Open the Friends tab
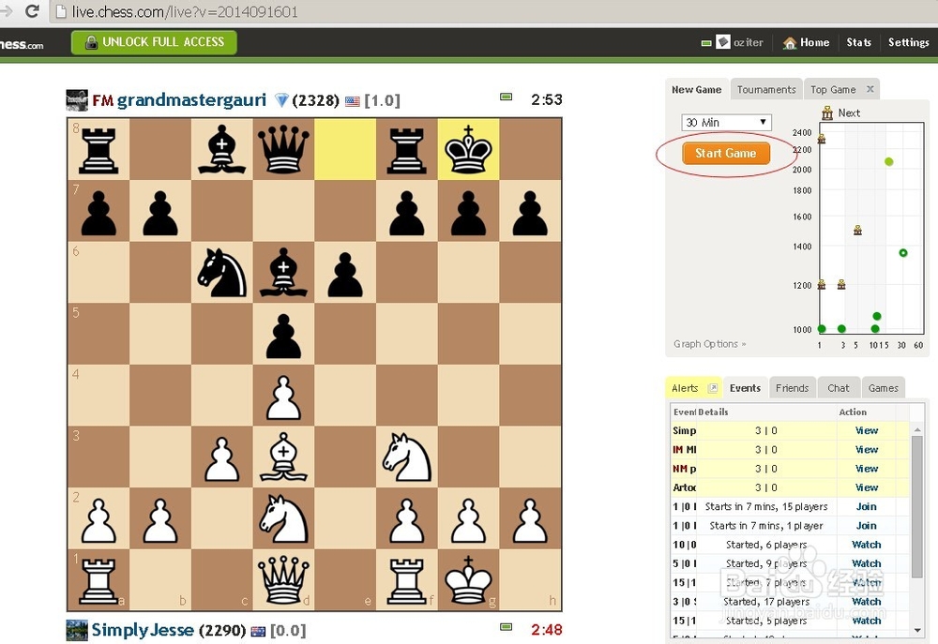This screenshot has width=938, height=644. click(x=792, y=388)
